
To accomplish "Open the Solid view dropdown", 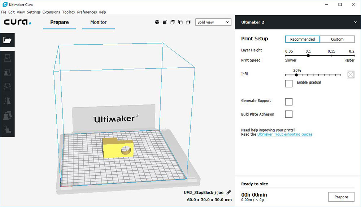I will coord(213,22).
